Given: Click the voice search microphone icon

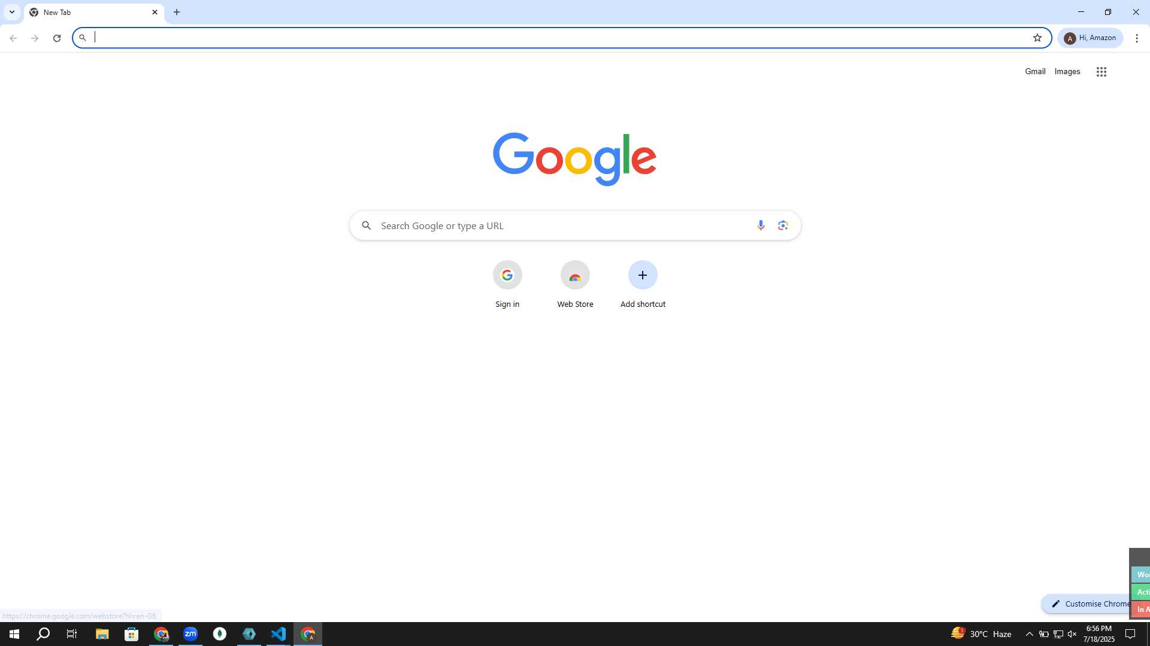Looking at the screenshot, I should [x=761, y=226].
